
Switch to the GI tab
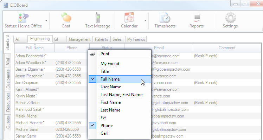(60, 39)
